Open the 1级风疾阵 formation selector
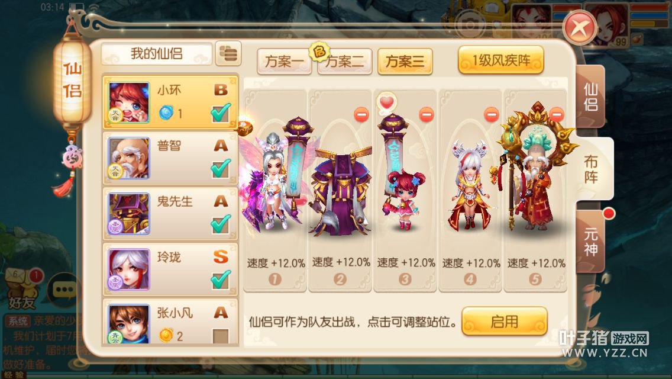672x379 pixels. point(501,60)
